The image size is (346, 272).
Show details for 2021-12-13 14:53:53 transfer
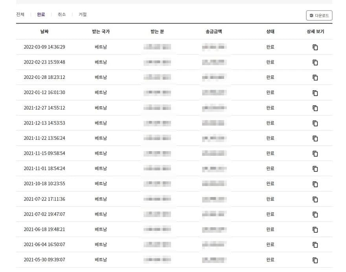point(315,123)
